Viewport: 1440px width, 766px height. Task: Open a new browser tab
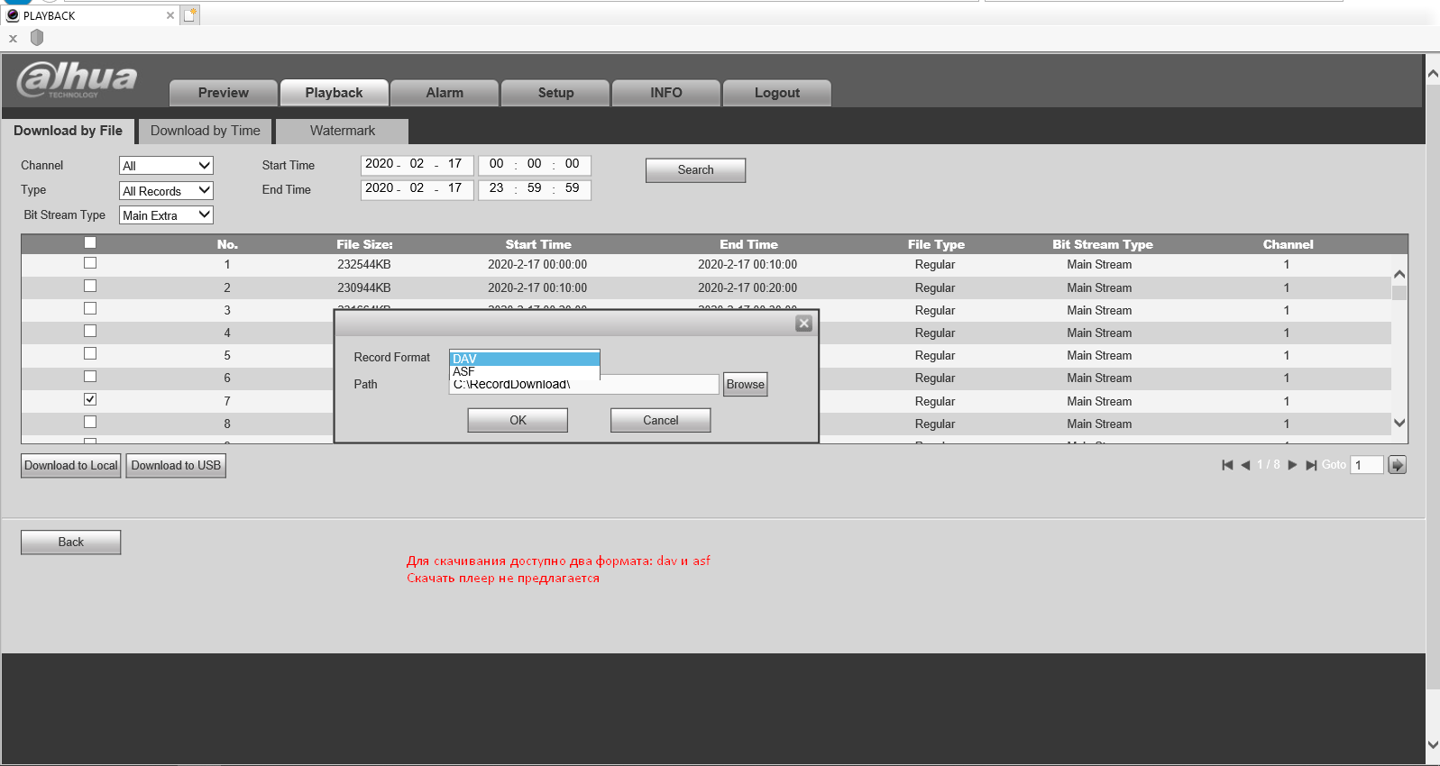coord(190,15)
